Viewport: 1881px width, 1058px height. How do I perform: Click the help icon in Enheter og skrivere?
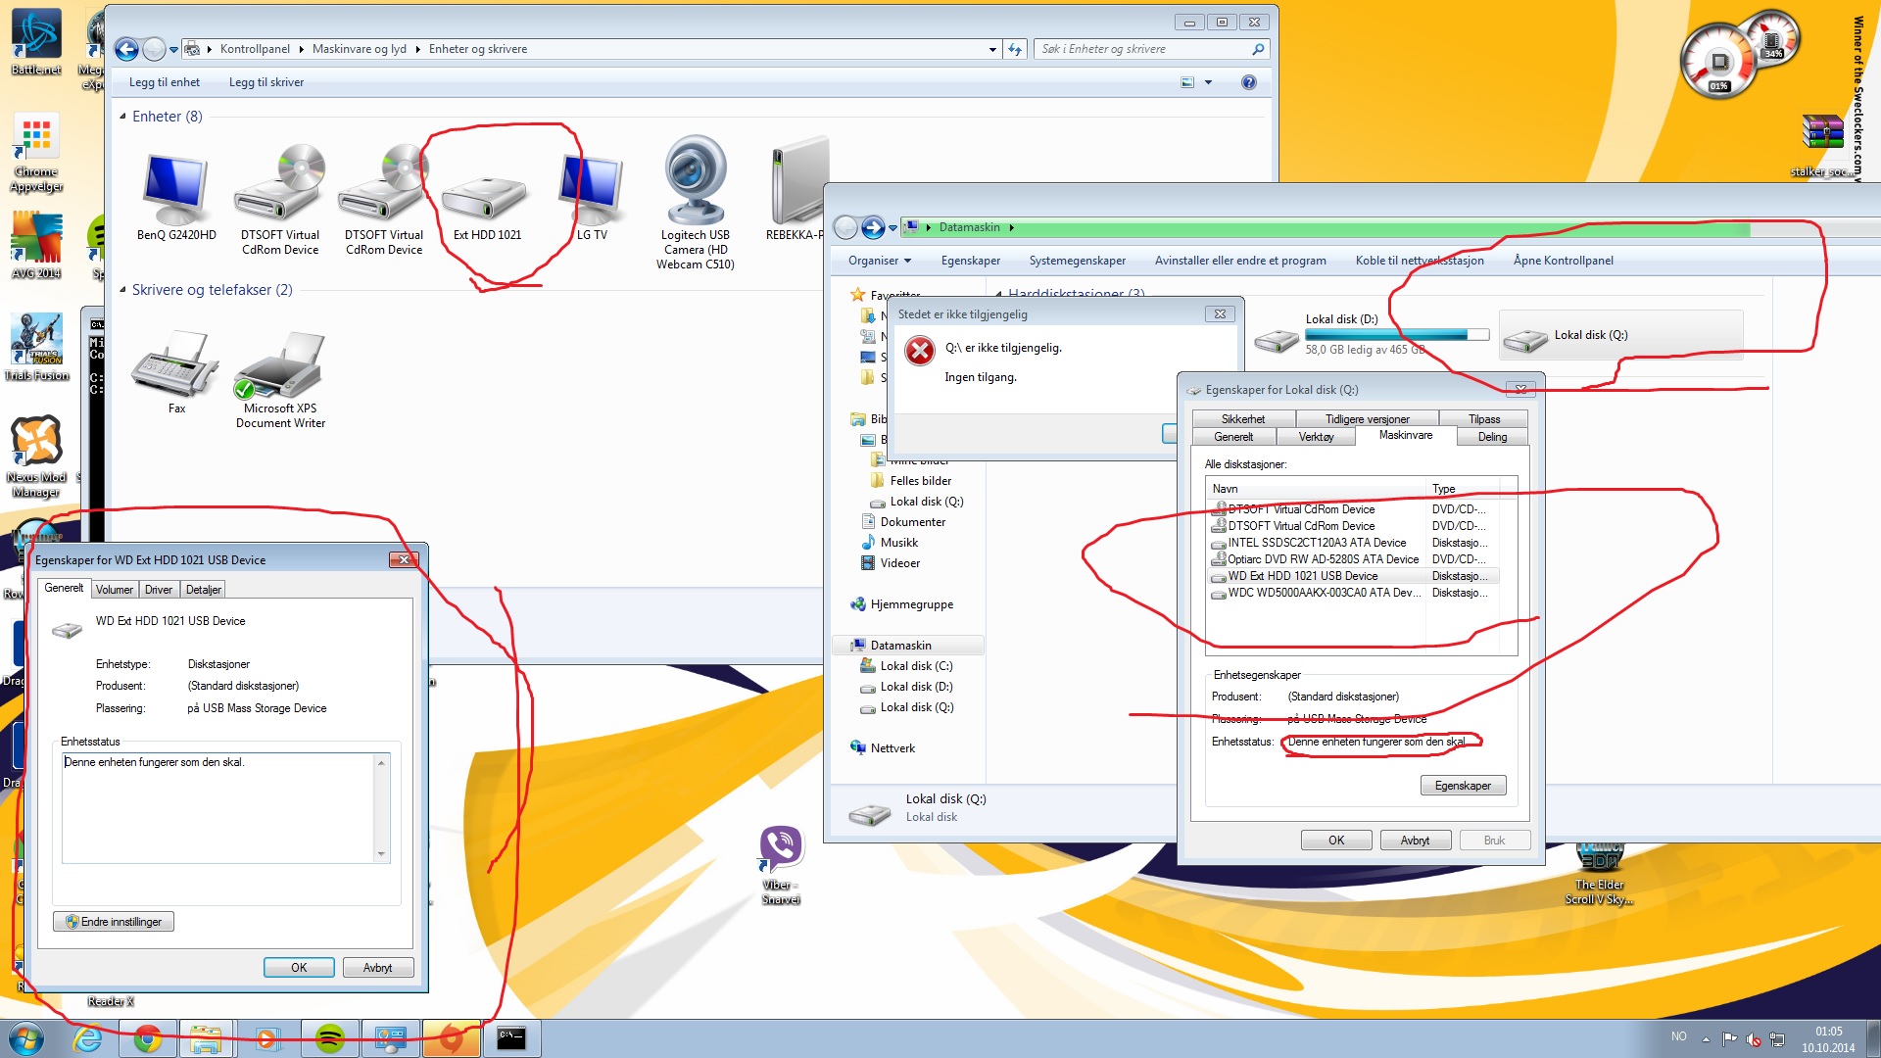[x=1248, y=82]
